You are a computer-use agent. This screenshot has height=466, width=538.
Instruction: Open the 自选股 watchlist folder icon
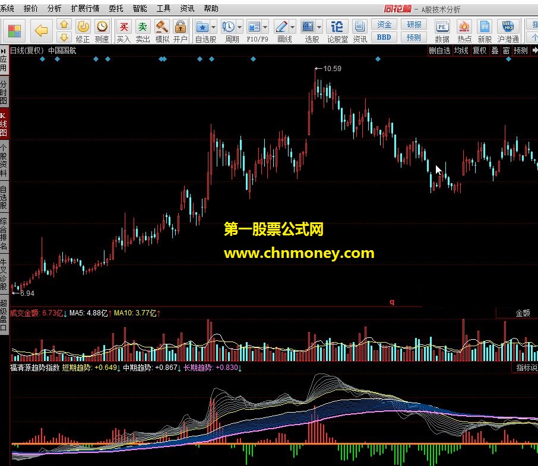coord(202,27)
